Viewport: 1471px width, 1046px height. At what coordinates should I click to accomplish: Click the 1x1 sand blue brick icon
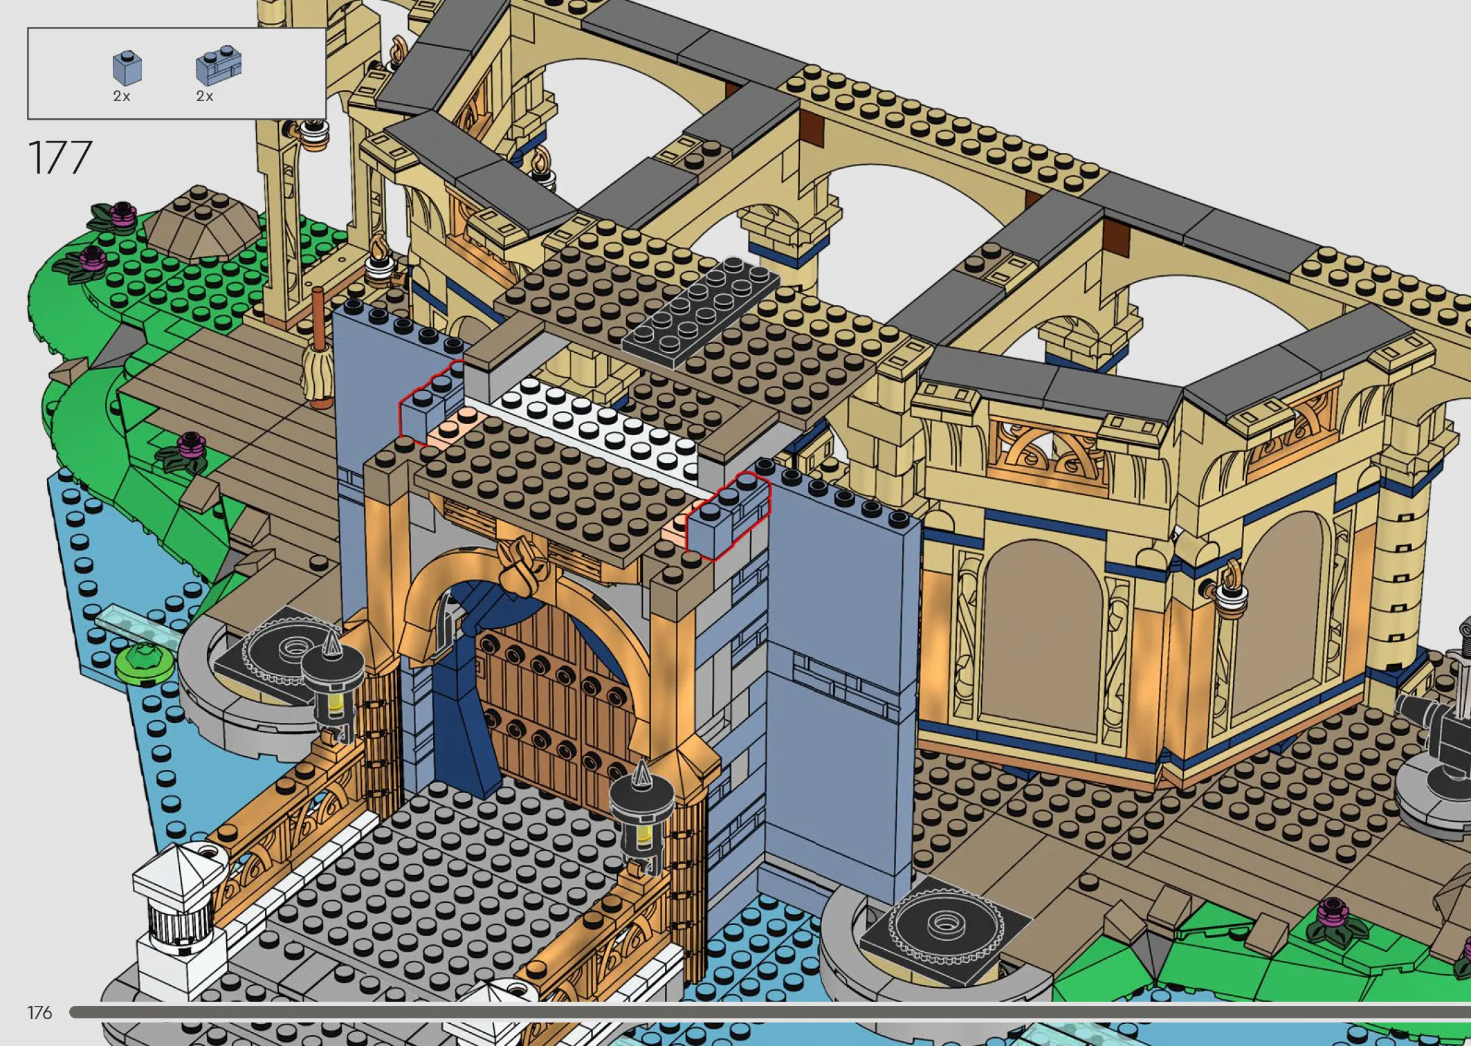pos(127,68)
